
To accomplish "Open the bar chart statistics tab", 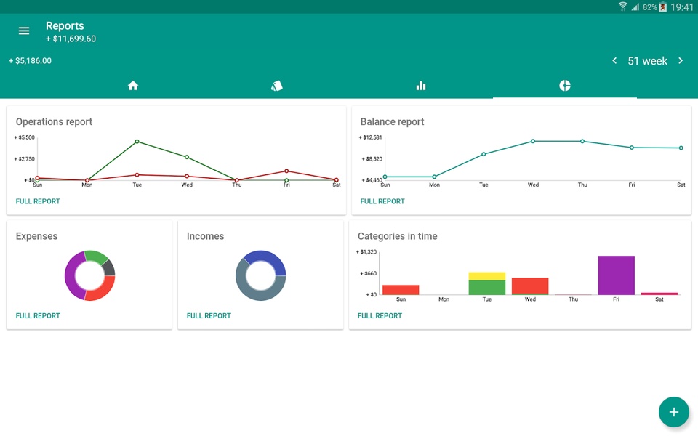I will pos(421,86).
